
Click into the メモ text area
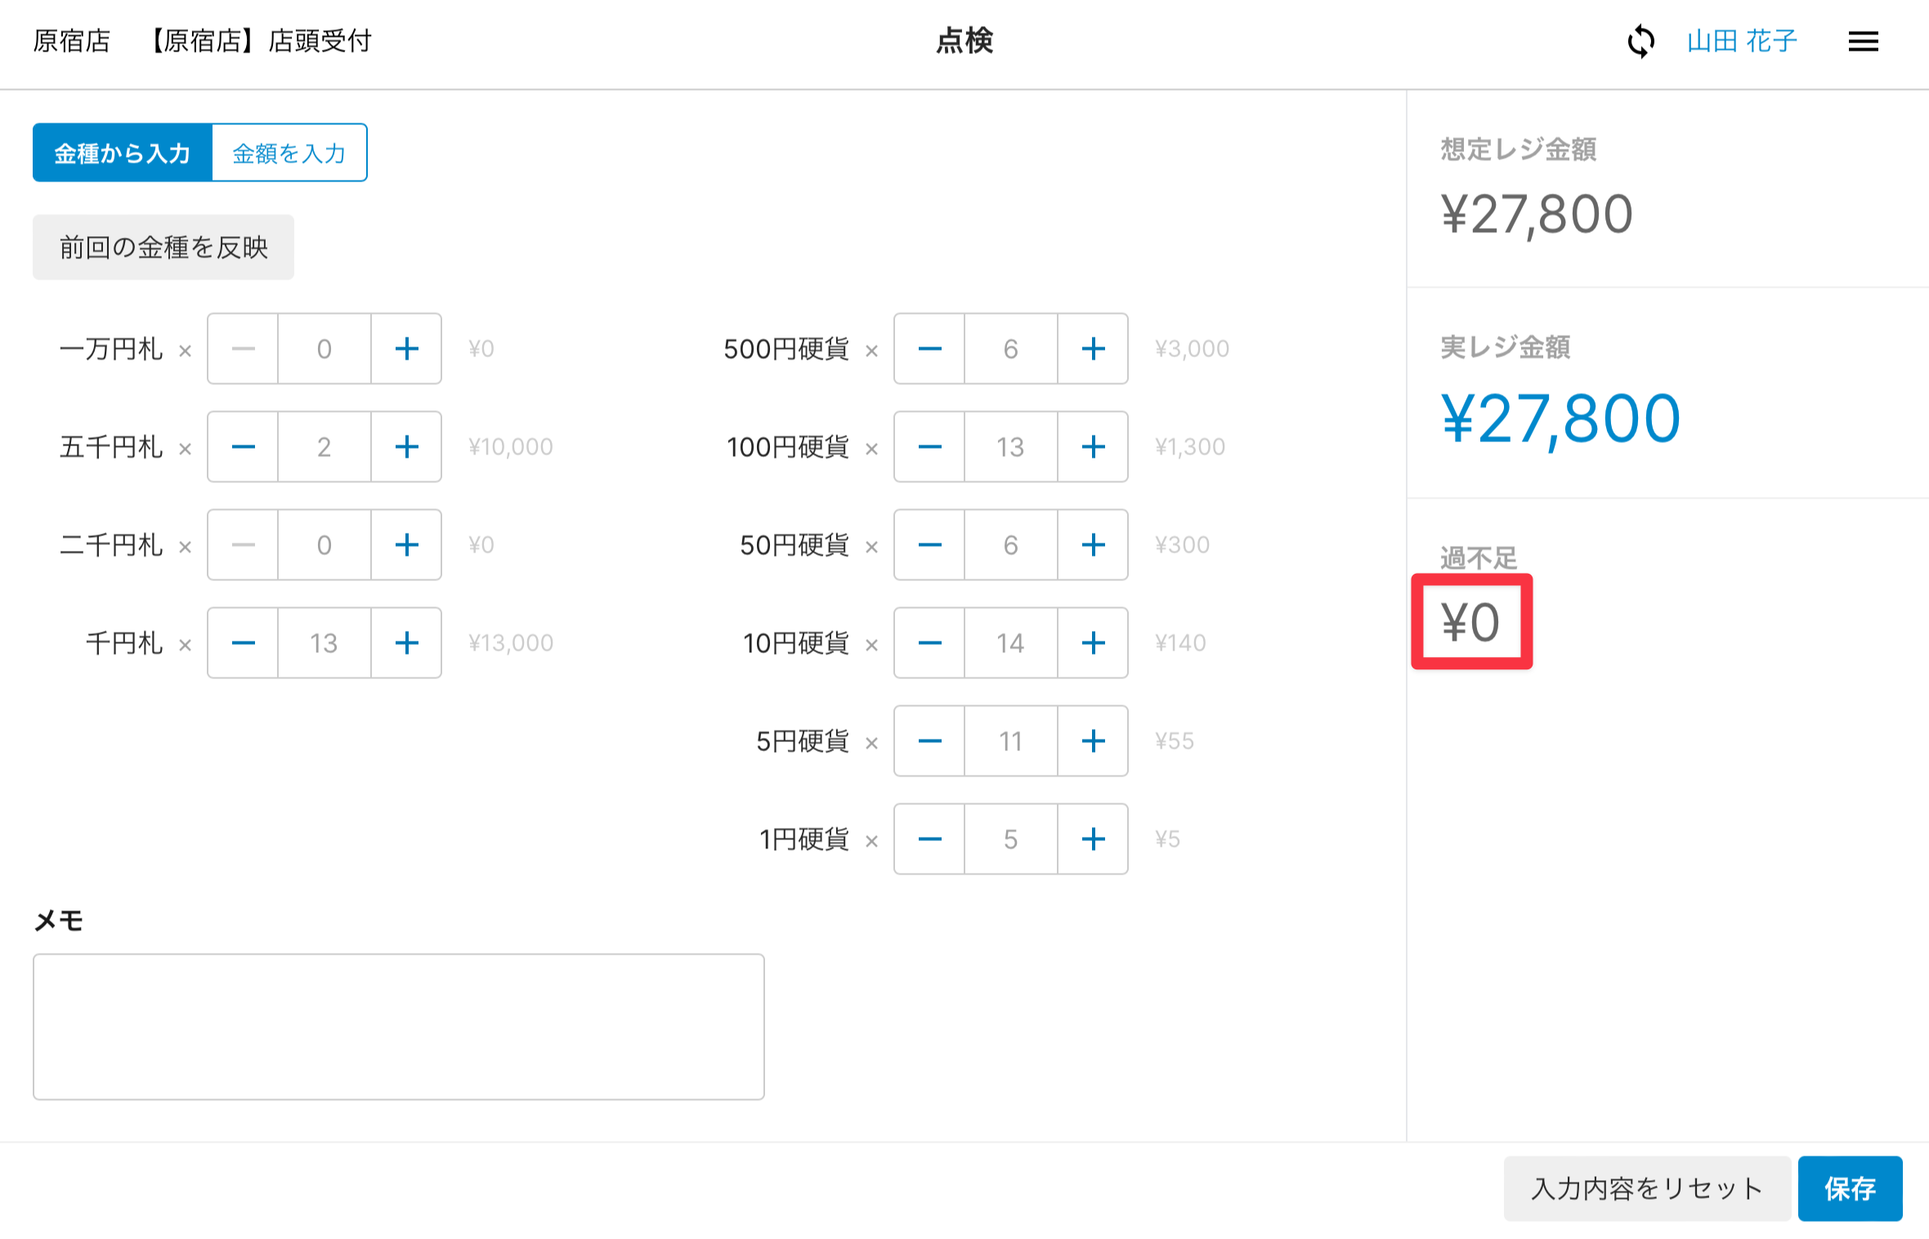pos(399,1027)
